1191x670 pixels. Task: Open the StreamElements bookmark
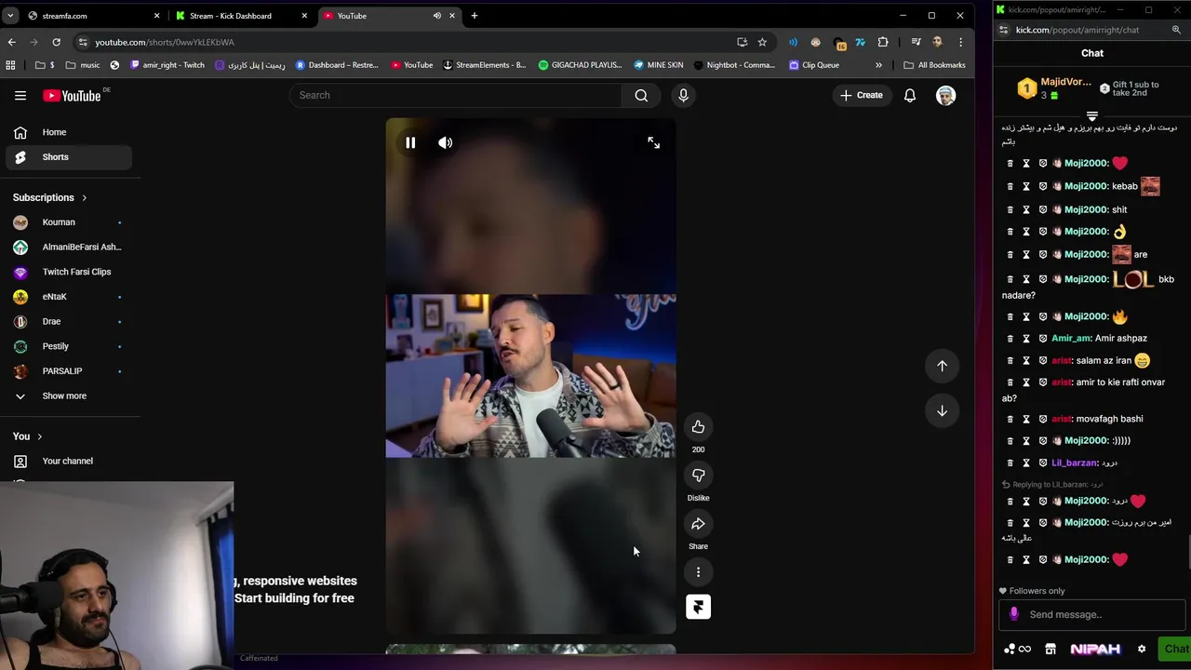coord(484,65)
